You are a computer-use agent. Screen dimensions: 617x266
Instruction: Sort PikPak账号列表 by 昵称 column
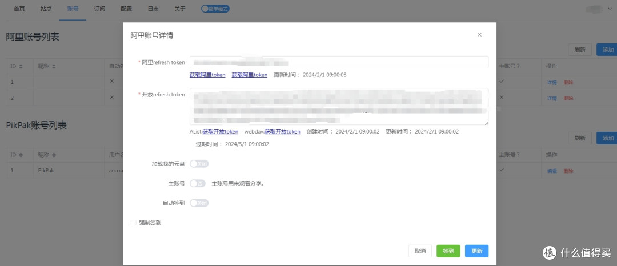pyautogui.click(x=54, y=155)
